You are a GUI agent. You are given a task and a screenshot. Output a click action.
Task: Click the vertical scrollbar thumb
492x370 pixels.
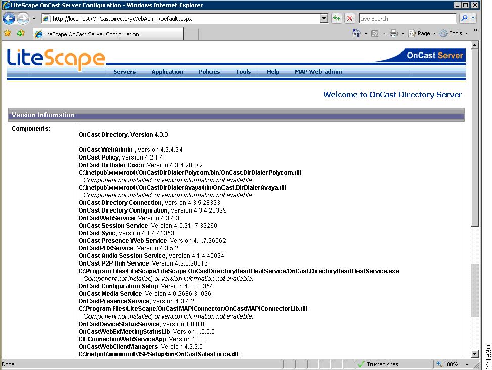tap(474, 138)
